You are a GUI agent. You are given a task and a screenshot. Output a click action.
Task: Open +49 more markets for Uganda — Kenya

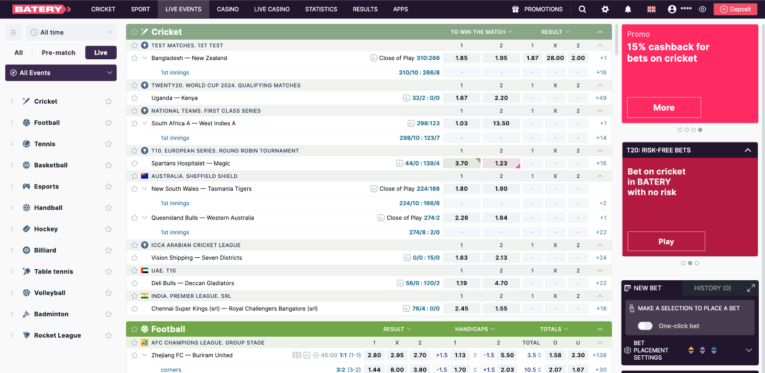pos(601,98)
